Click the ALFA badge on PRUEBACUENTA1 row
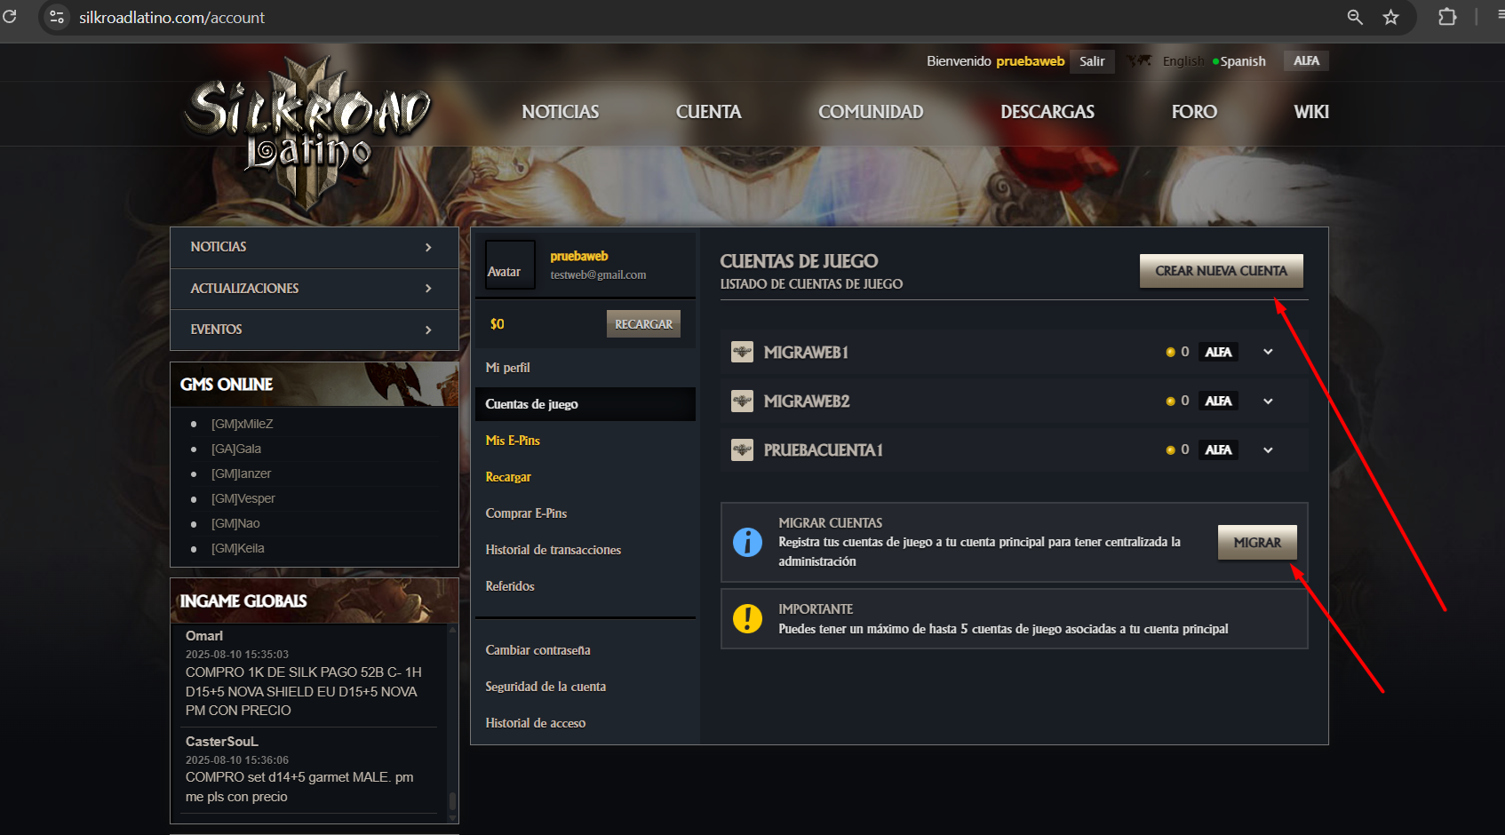Viewport: 1505px width, 835px height. 1218,449
